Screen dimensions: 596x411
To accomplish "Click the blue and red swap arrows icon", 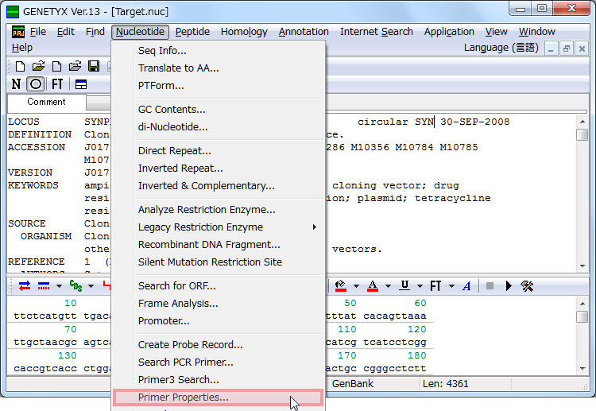I will [25, 285].
